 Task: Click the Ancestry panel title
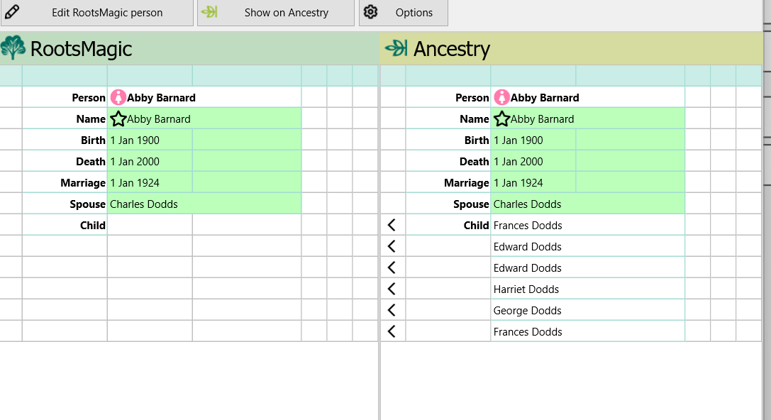451,49
